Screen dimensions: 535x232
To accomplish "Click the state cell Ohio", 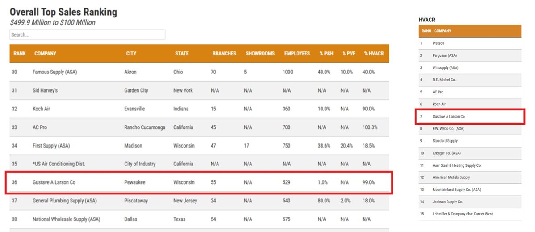I will pos(178,72).
